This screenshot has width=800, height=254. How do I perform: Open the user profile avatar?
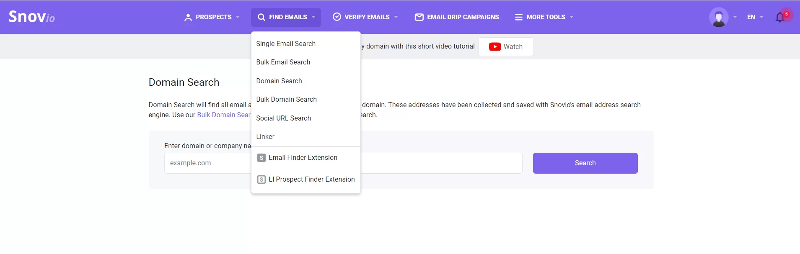pos(718,17)
